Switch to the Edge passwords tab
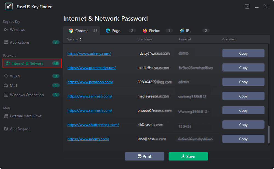Screen dimensions: 274x169 coord(116,31)
